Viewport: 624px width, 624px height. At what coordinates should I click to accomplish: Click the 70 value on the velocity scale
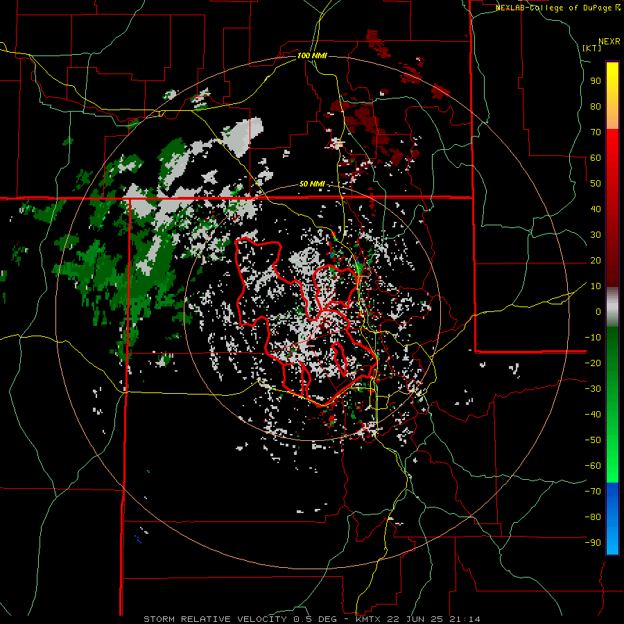[596, 132]
